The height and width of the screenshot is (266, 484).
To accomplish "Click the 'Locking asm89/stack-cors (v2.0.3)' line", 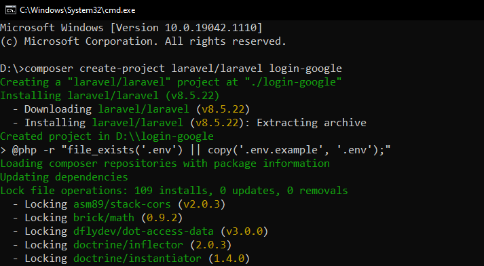I will [x=119, y=204].
